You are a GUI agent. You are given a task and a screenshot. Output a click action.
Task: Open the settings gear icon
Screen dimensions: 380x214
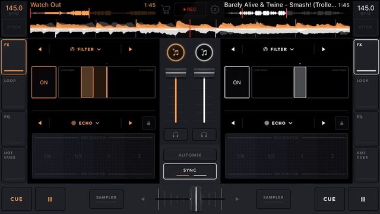point(214,10)
